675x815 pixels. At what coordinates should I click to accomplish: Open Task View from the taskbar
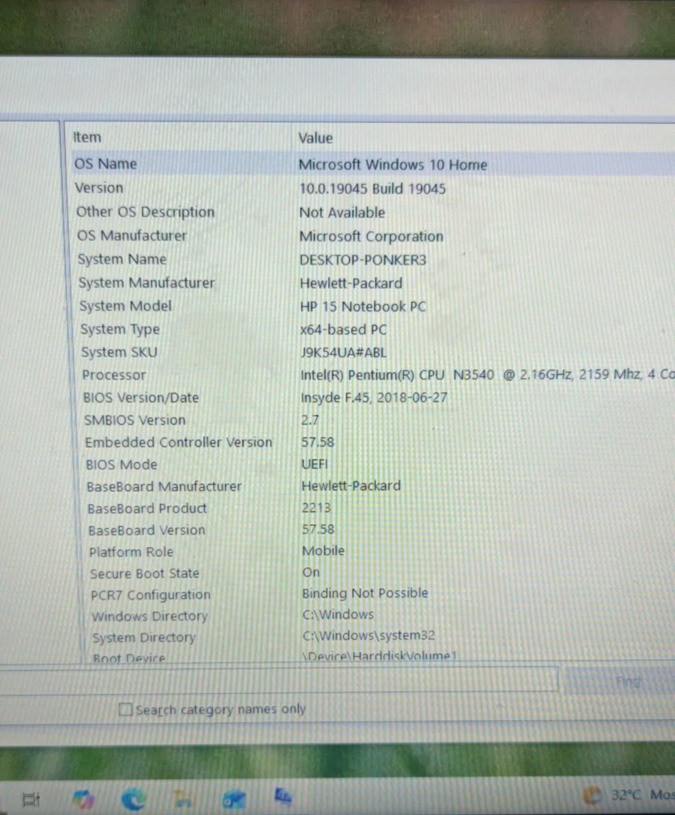click(x=31, y=799)
